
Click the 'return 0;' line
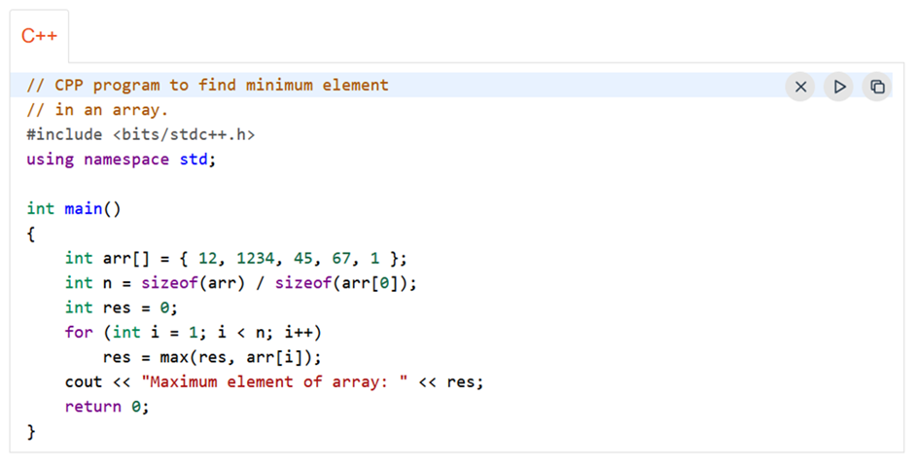tap(107, 407)
